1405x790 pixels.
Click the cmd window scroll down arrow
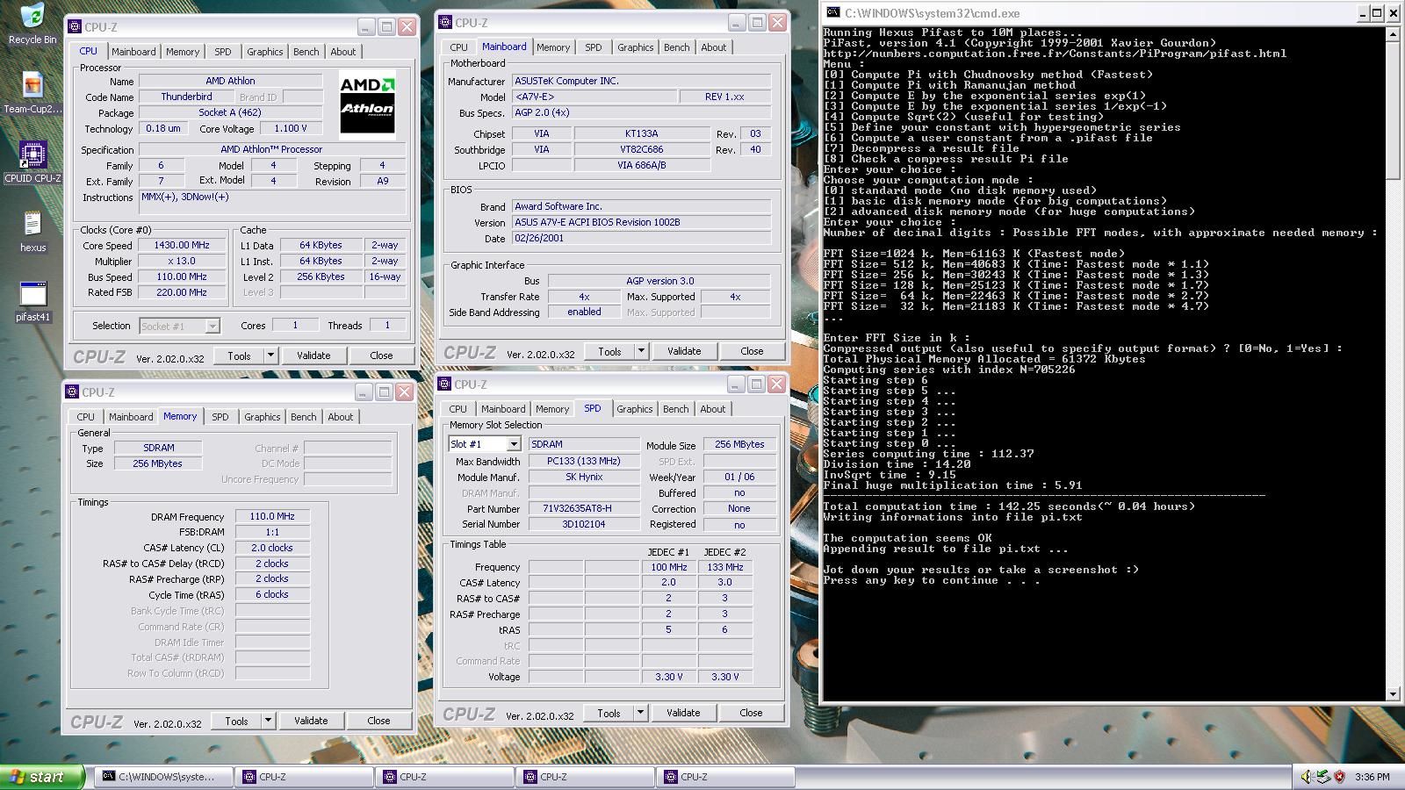[x=1392, y=693]
